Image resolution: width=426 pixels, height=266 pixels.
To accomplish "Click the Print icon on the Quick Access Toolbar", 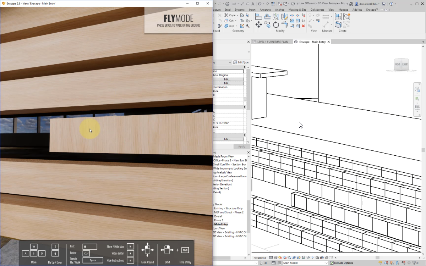I will coord(227,3).
